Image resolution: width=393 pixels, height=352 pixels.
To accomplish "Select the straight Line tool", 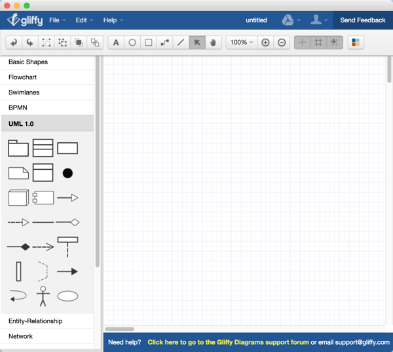I will pos(181,43).
